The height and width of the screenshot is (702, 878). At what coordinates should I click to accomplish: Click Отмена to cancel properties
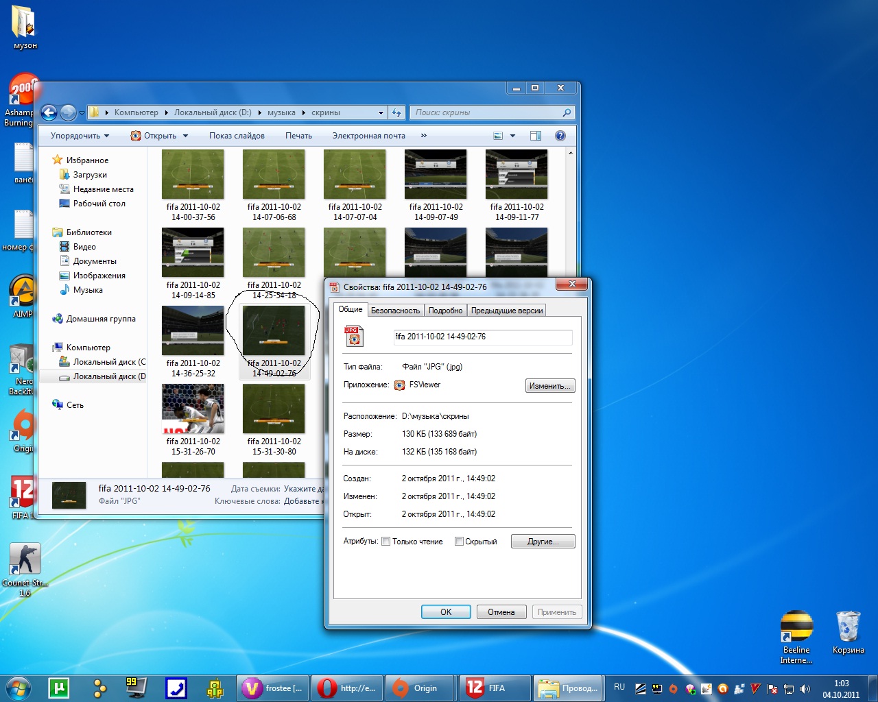pos(501,612)
